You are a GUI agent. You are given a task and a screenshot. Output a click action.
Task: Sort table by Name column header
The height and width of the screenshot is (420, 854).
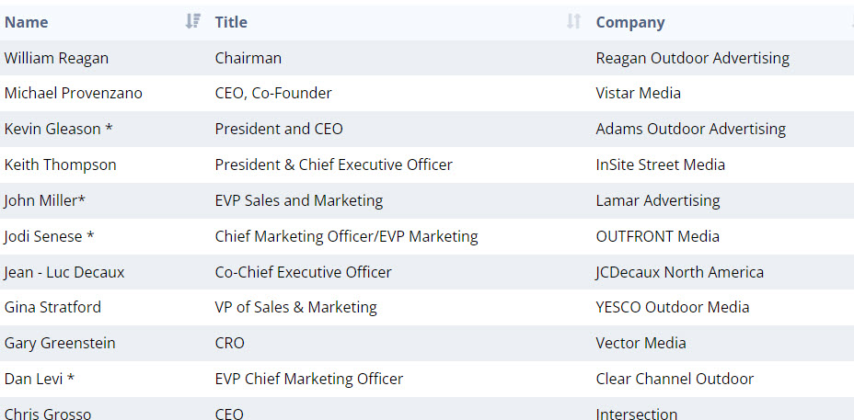(27, 22)
